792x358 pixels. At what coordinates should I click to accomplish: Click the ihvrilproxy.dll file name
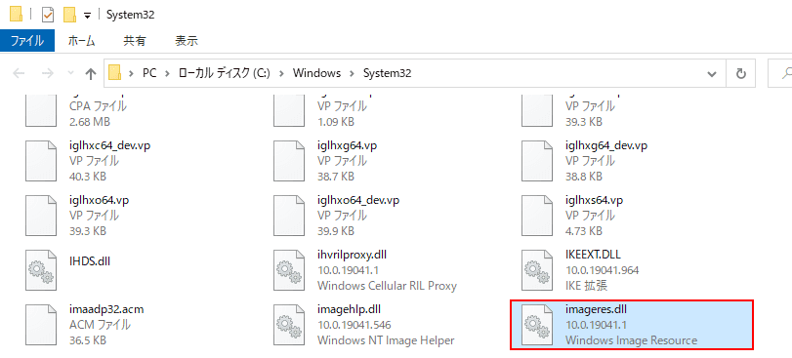(352, 255)
